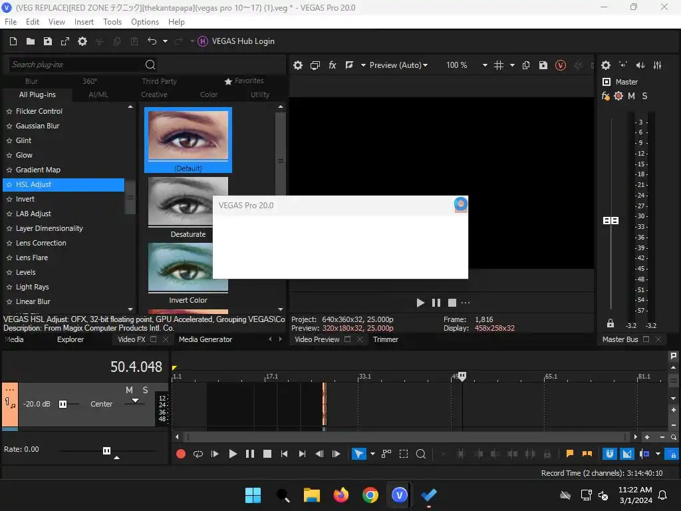
Task: Click the red VEGAS circle icon in preview toolbar
Action: (x=561, y=65)
